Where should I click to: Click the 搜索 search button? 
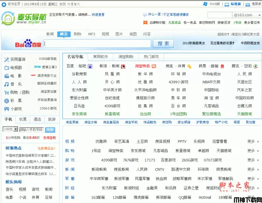click(163, 44)
